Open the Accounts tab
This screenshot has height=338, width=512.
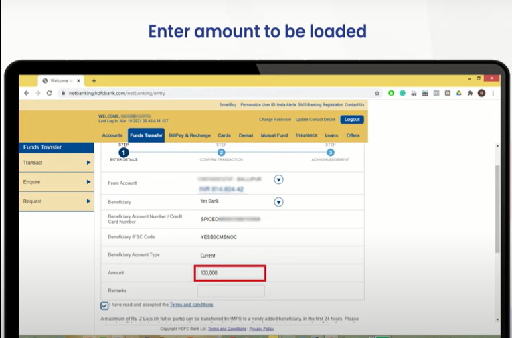pos(112,135)
